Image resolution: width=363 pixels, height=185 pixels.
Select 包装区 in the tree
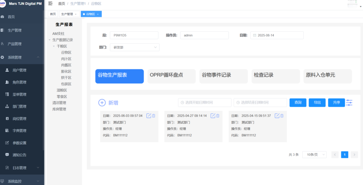click(66, 84)
